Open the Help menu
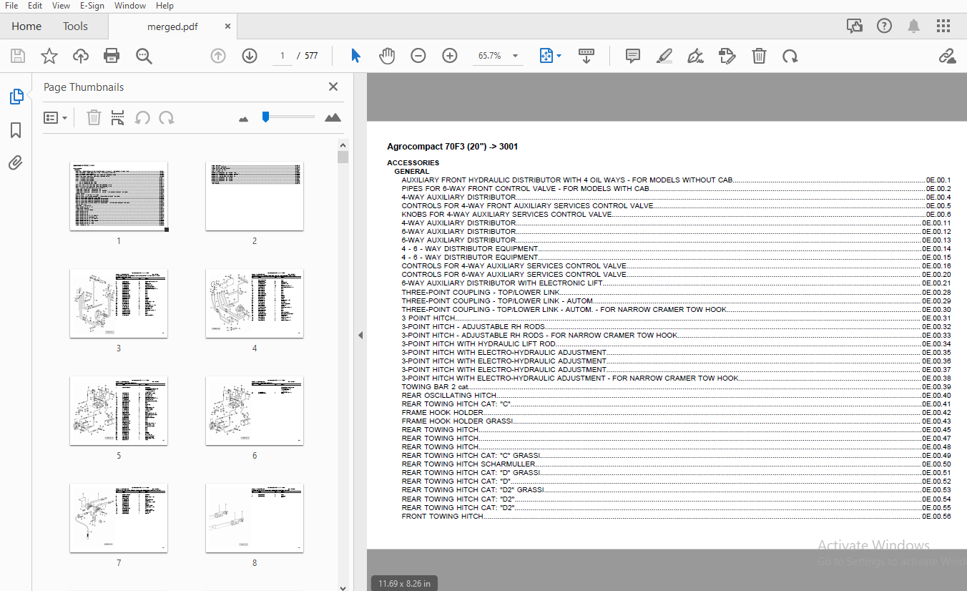967x591 pixels. coord(165,6)
